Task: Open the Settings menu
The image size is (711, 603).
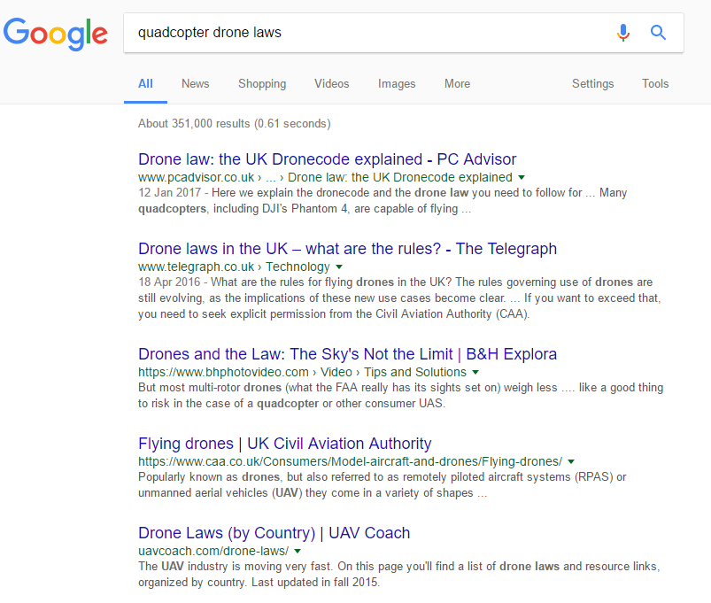Action: pos(592,84)
